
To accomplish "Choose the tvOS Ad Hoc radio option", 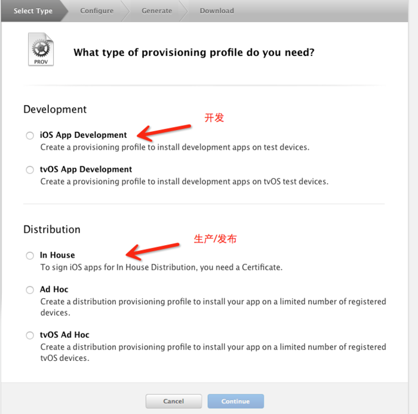I will (30, 335).
